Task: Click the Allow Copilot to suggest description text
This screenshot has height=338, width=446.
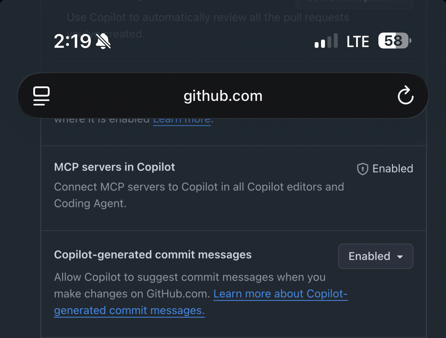Action: pos(189,277)
